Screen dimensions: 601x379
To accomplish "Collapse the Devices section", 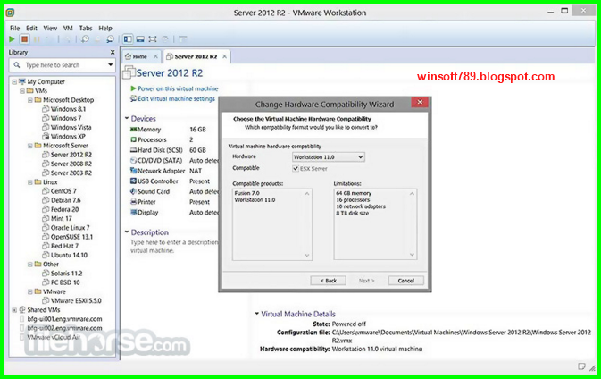I will [x=127, y=118].
